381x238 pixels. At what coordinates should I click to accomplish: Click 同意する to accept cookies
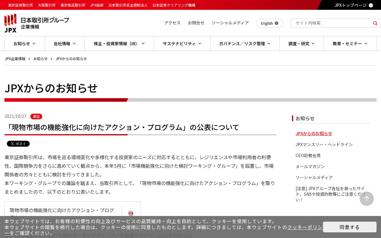pyautogui.click(x=349, y=227)
